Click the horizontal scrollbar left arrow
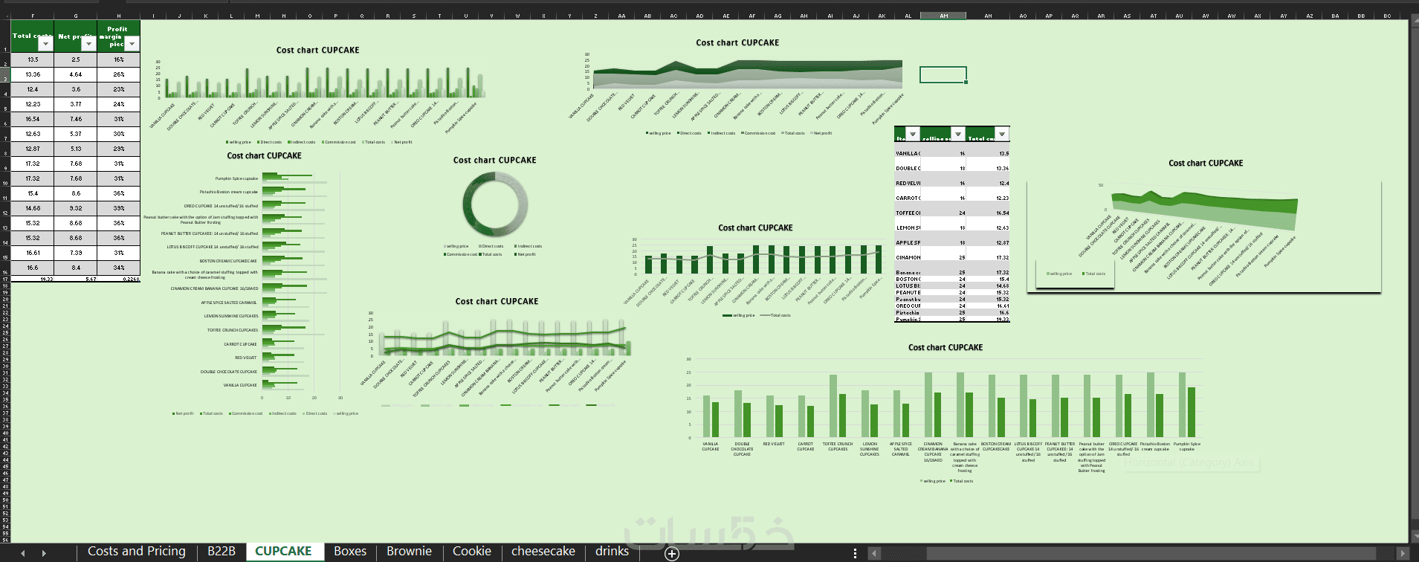 point(875,553)
